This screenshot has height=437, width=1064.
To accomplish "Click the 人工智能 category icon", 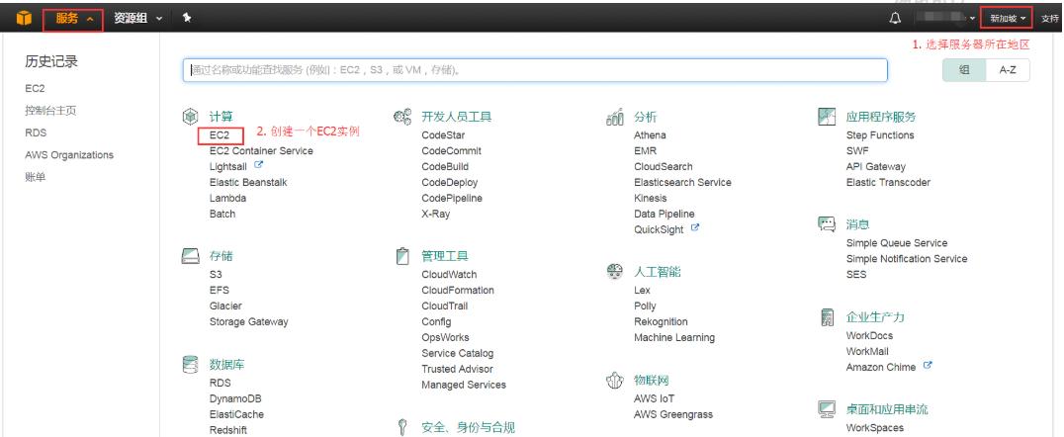I will pos(614,272).
